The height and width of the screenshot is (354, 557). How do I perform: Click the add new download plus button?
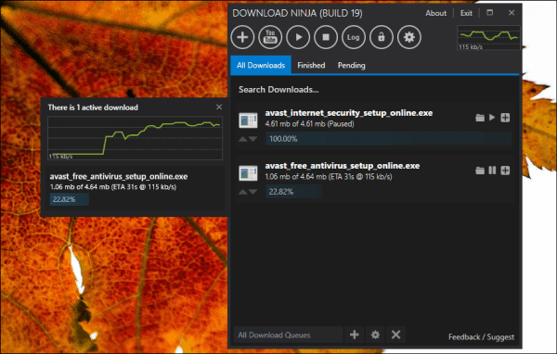[x=242, y=37]
